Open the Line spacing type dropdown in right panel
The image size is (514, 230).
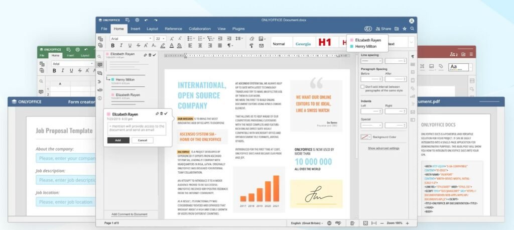tap(371, 61)
